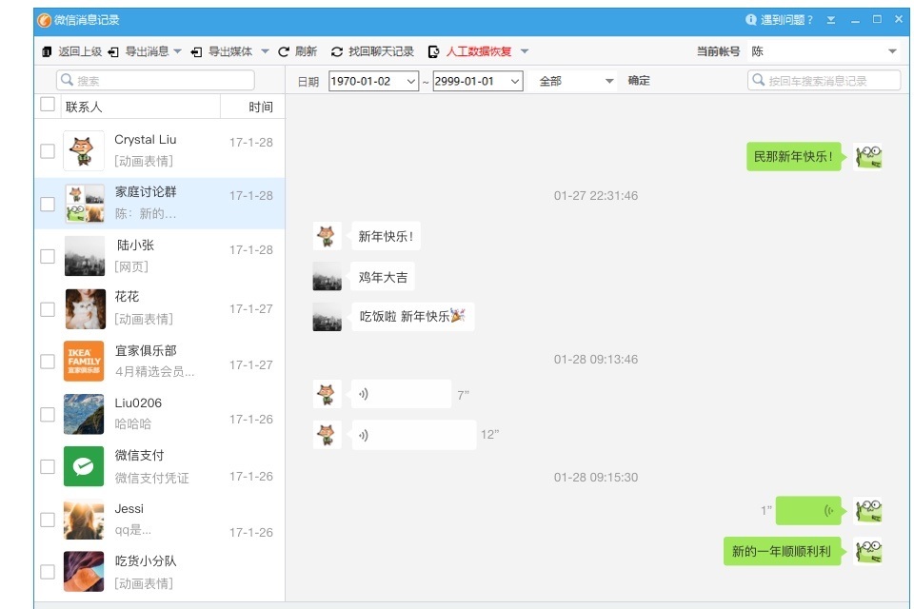The image size is (914, 609).
Task: Click the 返回上级 back icon
Action: pyautogui.click(x=48, y=52)
